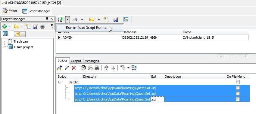This screenshot has width=256, height=114.
Task: Select the projects tab icon in Project Manager
Action: pos(5,34)
